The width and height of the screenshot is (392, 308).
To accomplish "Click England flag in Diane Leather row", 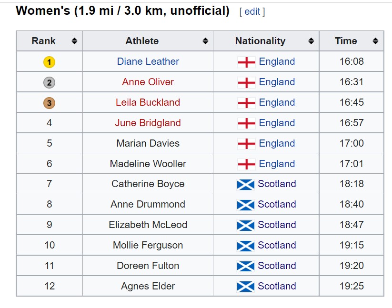I will coord(247,62).
